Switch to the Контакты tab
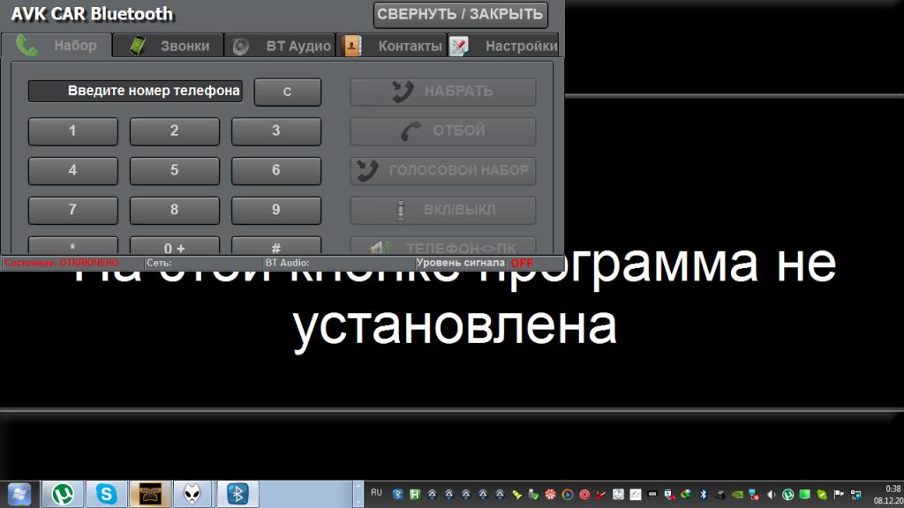The image size is (904, 508). coord(392,46)
